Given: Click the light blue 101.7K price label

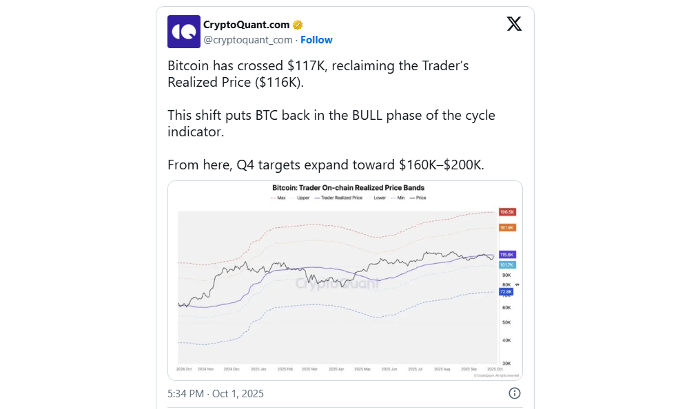Looking at the screenshot, I should pos(506,265).
